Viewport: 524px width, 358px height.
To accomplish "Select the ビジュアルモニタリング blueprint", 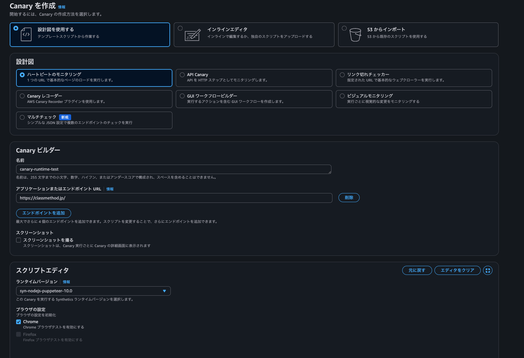I will pyautogui.click(x=342, y=96).
